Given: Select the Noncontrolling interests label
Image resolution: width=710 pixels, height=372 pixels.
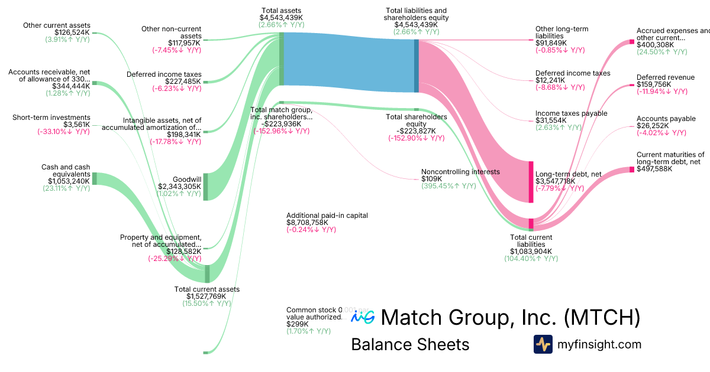Looking at the screenshot, I should coord(460,172).
